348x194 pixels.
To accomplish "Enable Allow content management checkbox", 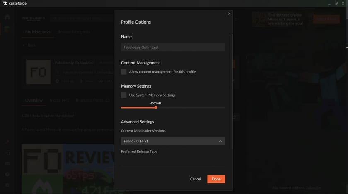I will pyautogui.click(x=124, y=72).
